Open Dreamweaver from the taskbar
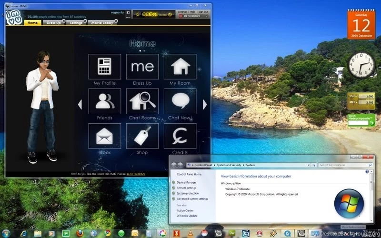The width and height of the screenshot is (381, 238). [232, 234]
